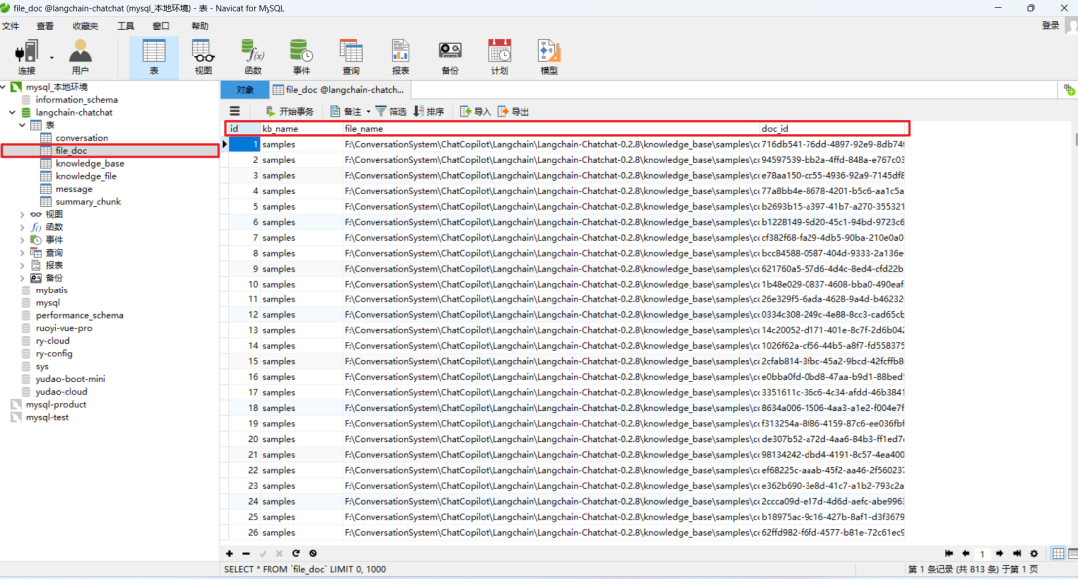Select the information_schema database
This screenshot has width=1078, height=579.
tap(76, 100)
